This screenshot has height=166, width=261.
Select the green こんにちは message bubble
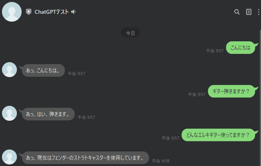click(x=241, y=48)
